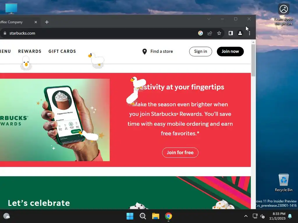298x223 pixels.
Task: Show hidden icons in system tray
Action: (x=246, y=216)
